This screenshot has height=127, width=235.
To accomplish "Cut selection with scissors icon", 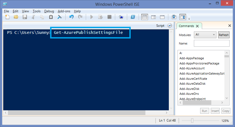I will [x=33, y=17].
